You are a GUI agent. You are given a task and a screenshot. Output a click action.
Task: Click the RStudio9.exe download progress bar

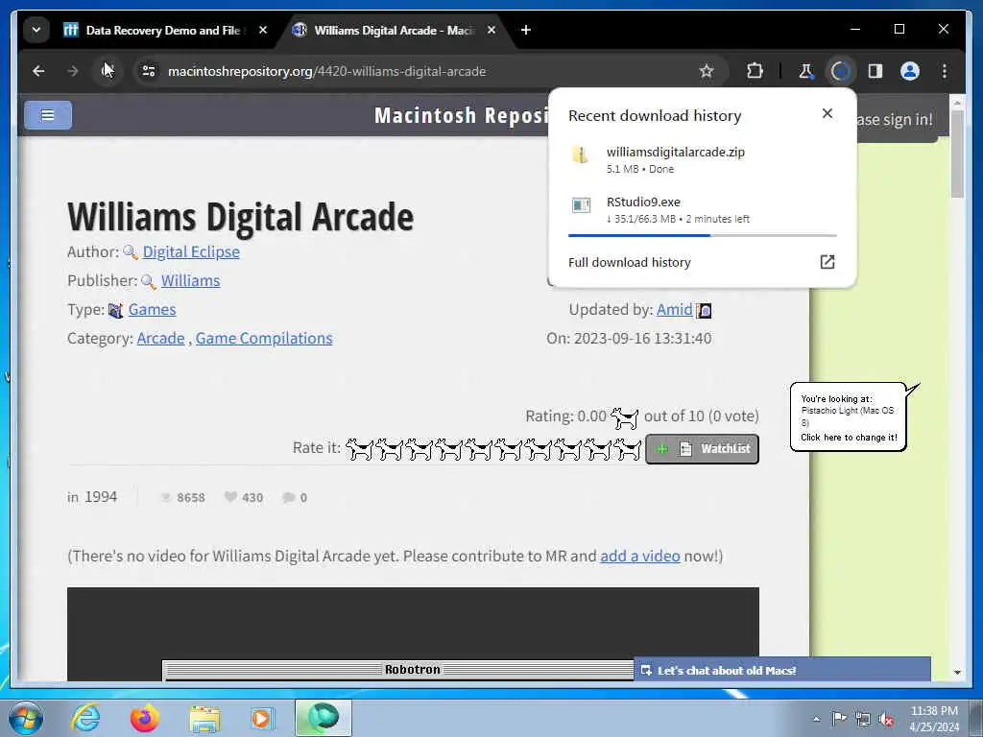702,236
